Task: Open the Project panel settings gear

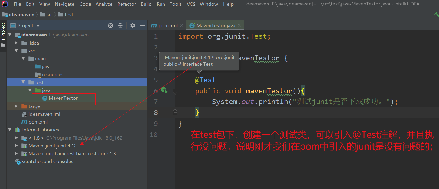Action: click(x=133, y=25)
